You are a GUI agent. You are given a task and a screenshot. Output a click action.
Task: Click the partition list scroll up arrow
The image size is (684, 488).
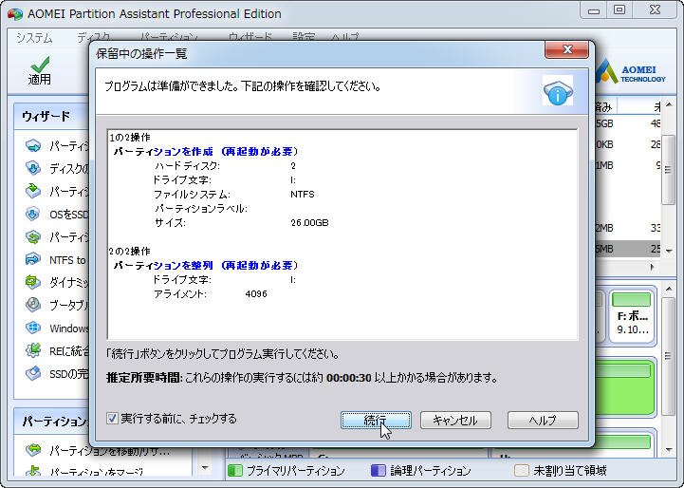(669, 105)
